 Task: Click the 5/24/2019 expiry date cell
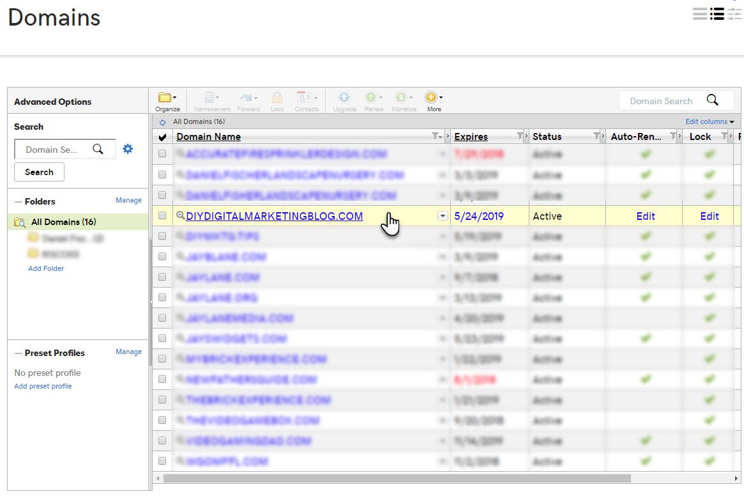point(479,216)
